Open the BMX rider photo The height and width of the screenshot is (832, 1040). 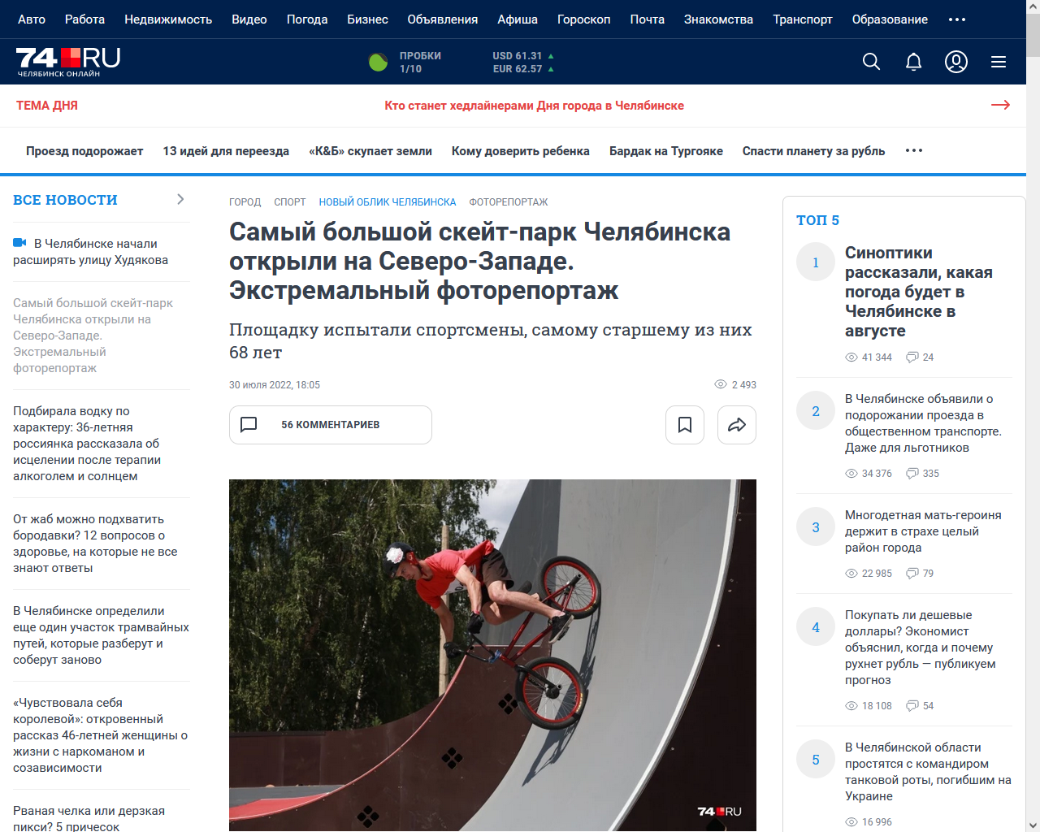pos(492,655)
